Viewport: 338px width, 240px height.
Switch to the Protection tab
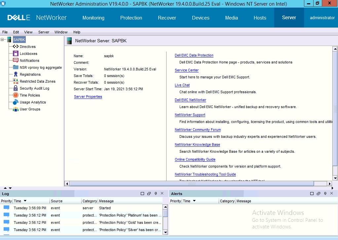131,18
